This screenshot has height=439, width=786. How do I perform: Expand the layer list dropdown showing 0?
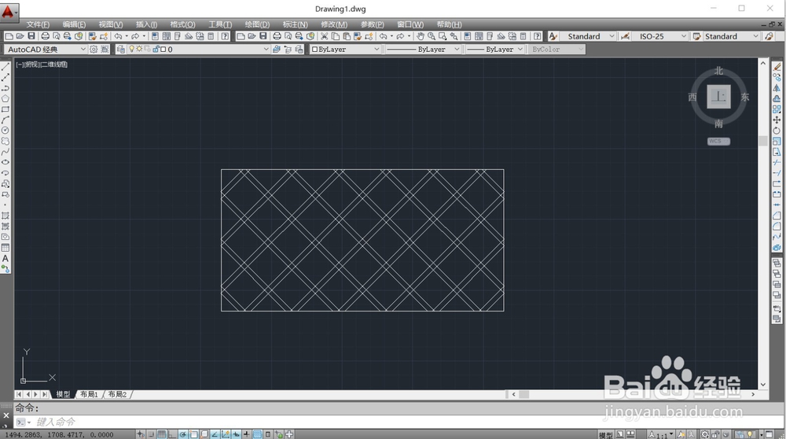[x=266, y=49]
